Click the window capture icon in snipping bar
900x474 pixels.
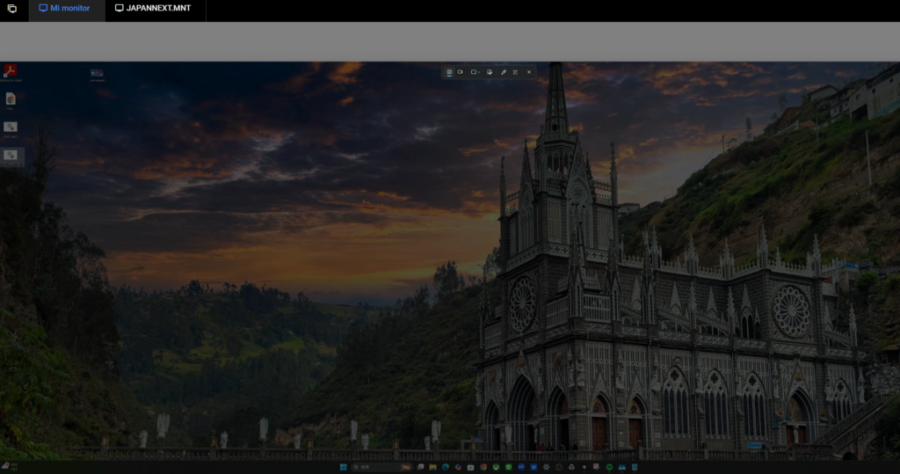point(489,72)
